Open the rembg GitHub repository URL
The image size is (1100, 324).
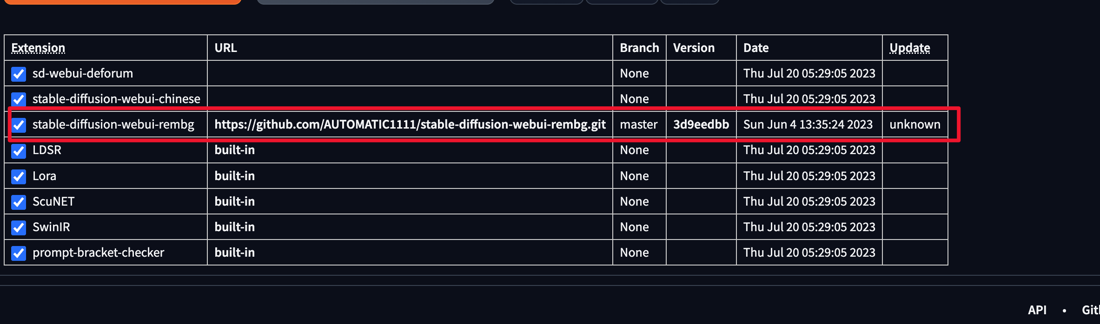point(410,124)
